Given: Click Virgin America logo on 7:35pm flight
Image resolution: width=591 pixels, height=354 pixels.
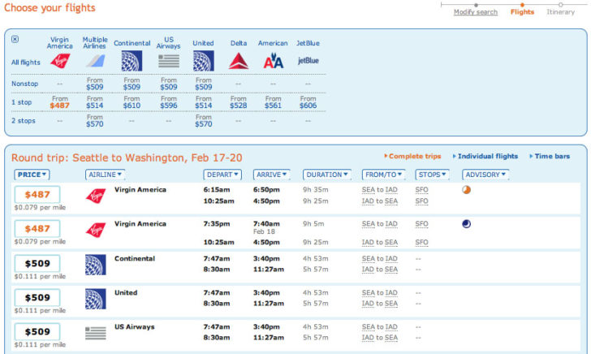Looking at the screenshot, I should [96, 230].
